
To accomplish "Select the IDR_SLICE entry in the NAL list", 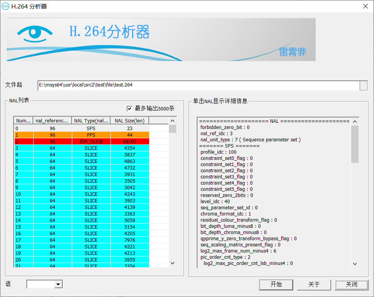I will [x=90, y=141].
